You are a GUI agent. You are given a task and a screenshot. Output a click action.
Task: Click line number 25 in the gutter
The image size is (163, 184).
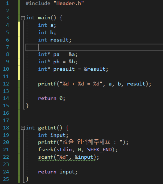pyautogui.click(x=6, y=179)
